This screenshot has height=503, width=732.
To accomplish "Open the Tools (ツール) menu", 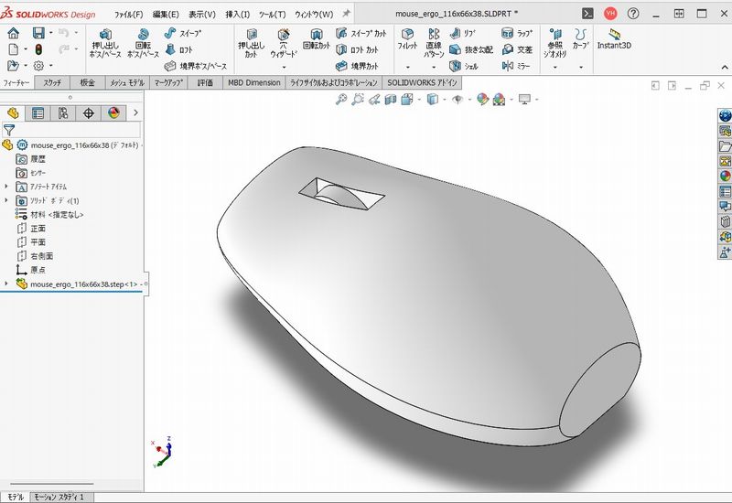I will coord(272,15).
